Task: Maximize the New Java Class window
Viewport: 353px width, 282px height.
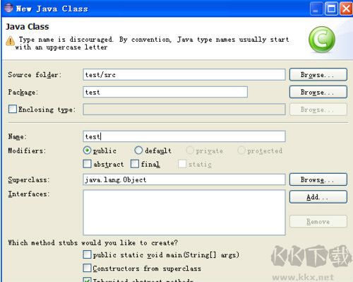Action: tap(331, 8)
